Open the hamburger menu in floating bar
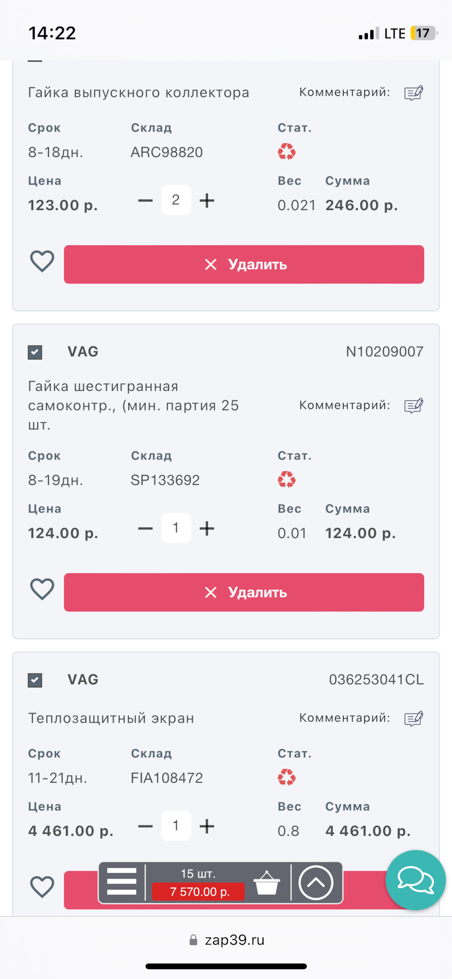 [122, 882]
